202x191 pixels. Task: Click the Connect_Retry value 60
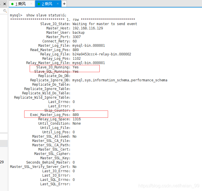click(75, 41)
